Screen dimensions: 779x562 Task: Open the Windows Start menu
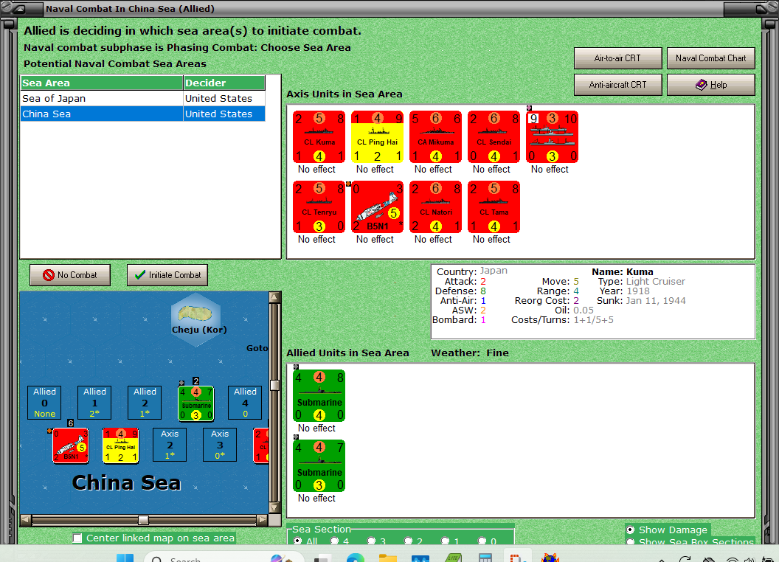(125, 558)
